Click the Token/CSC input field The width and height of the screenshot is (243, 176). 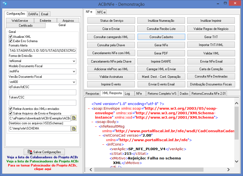click(x=42, y=103)
